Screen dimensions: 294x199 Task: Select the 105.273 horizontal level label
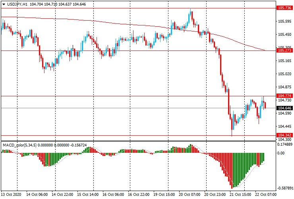tap(284, 51)
